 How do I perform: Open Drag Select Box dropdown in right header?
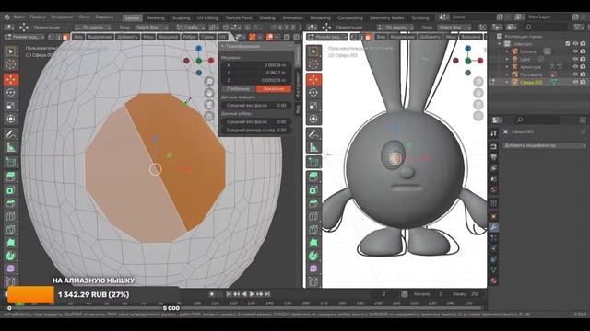(454, 28)
